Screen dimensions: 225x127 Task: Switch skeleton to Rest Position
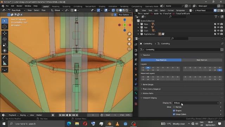[202, 60]
